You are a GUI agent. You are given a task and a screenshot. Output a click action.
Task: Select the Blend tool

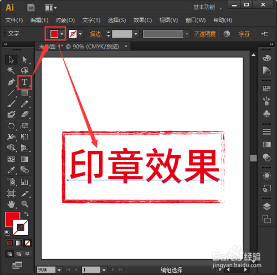24,170
